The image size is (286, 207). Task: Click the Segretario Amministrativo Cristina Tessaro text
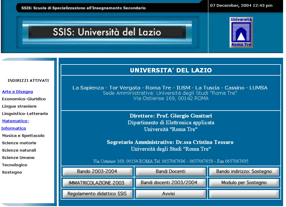(x=170, y=142)
